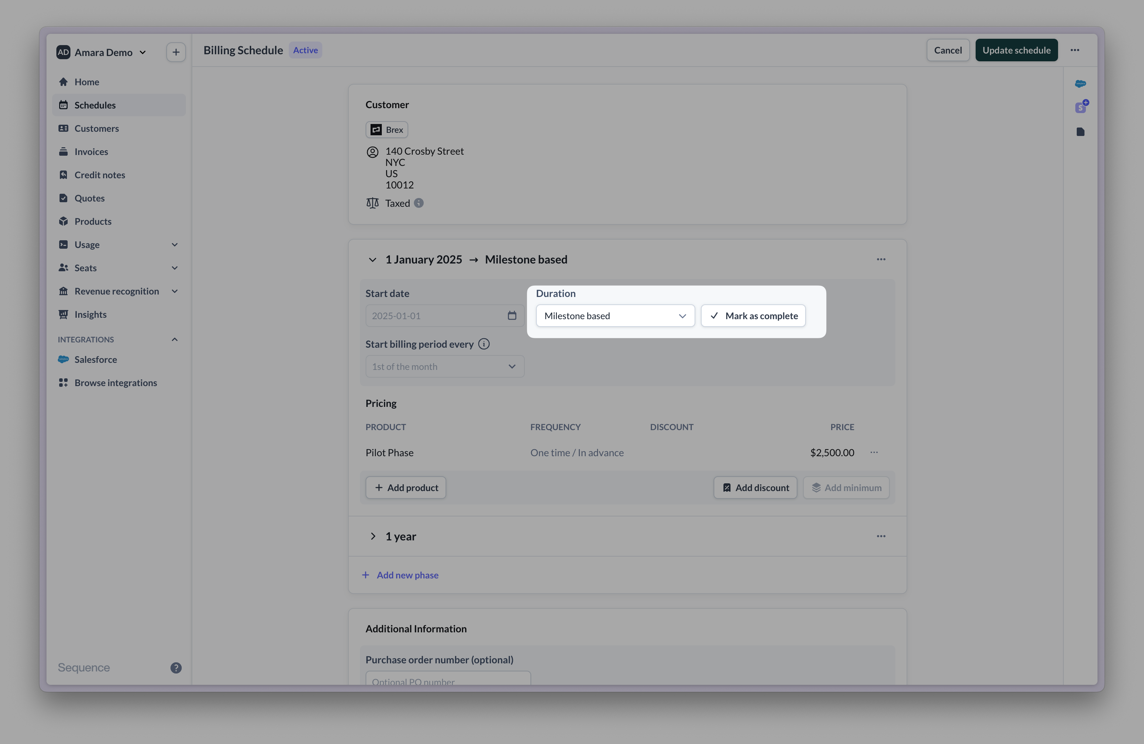Click One time / In advance frequency
Image resolution: width=1144 pixels, height=744 pixels.
[577, 452]
